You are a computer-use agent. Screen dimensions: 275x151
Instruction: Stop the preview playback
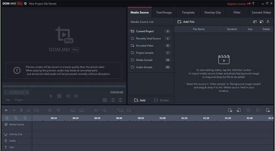click(59, 96)
